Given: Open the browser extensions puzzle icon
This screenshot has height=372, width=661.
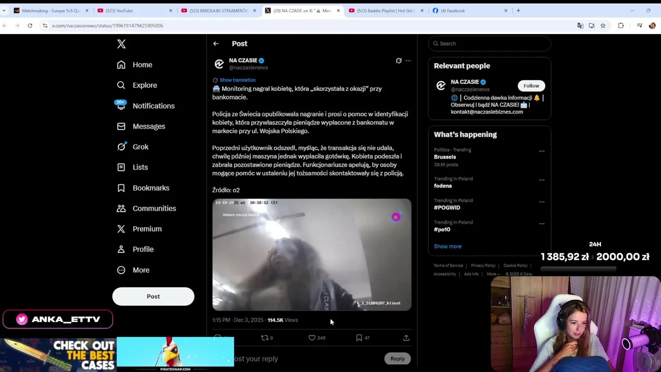Looking at the screenshot, I should point(621,25).
